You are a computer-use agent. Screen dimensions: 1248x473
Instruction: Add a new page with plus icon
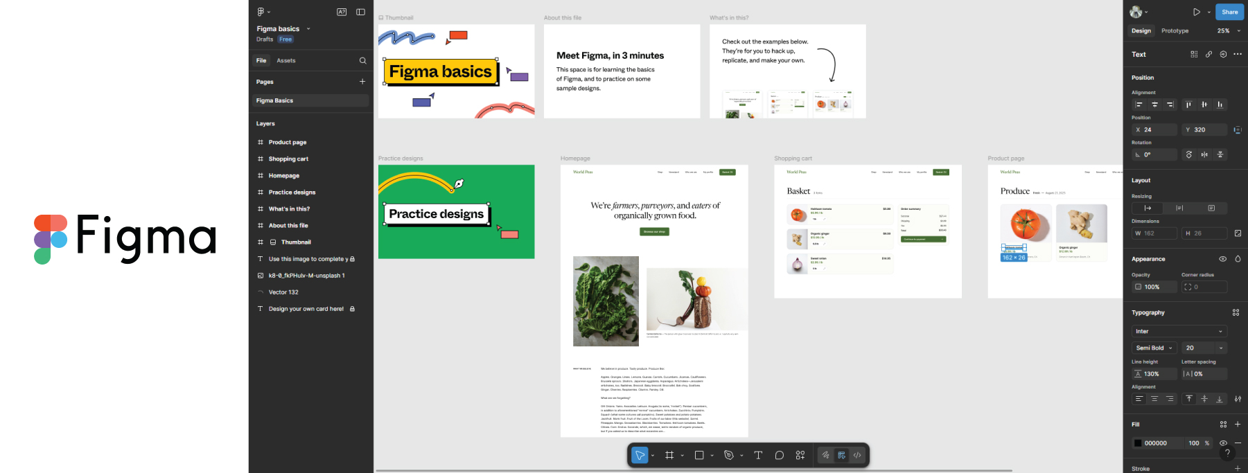click(x=362, y=82)
